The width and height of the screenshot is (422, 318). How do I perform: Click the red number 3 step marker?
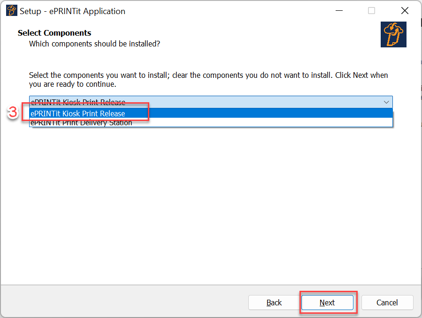point(12,112)
